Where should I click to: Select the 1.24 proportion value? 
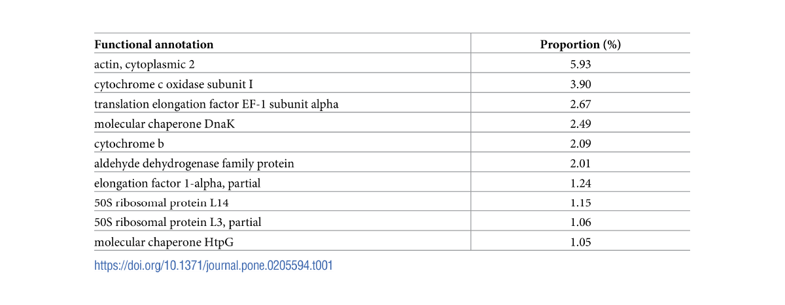pyautogui.click(x=580, y=183)
